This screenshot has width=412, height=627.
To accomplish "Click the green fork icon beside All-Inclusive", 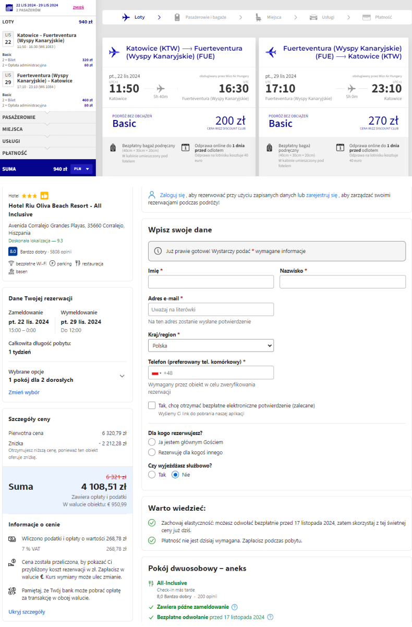I will tap(151, 583).
